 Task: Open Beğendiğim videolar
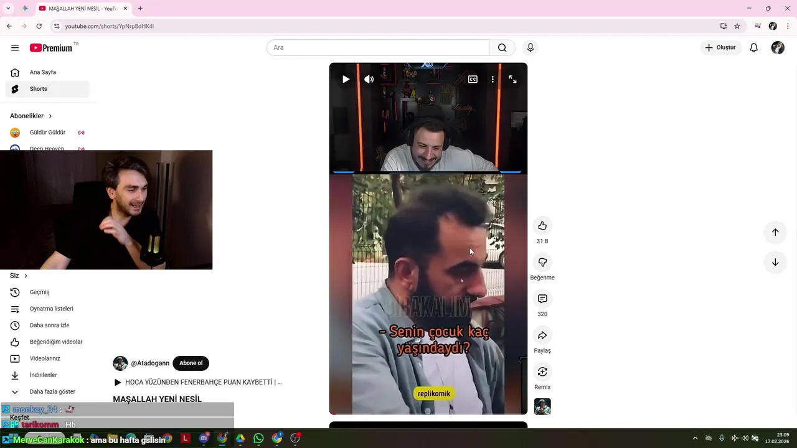pos(47,342)
